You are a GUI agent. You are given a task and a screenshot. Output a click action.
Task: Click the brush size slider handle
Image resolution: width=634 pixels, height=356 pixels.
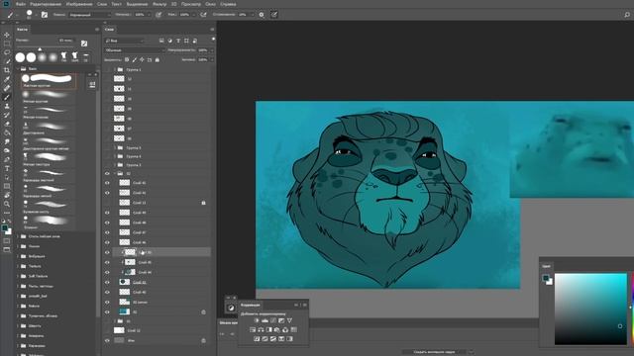point(40,49)
